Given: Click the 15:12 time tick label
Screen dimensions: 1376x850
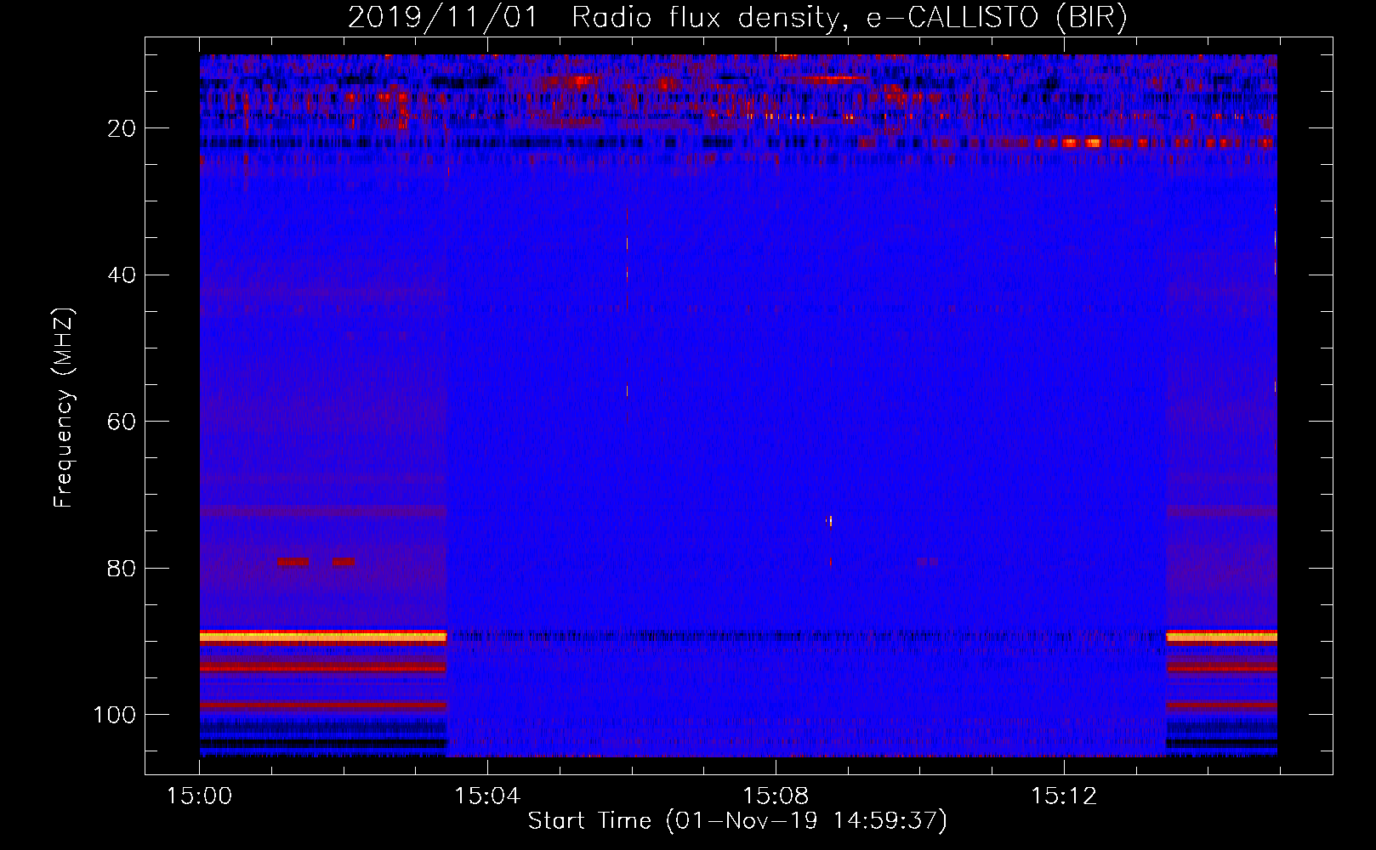Looking at the screenshot, I should pyautogui.click(x=1064, y=796).
